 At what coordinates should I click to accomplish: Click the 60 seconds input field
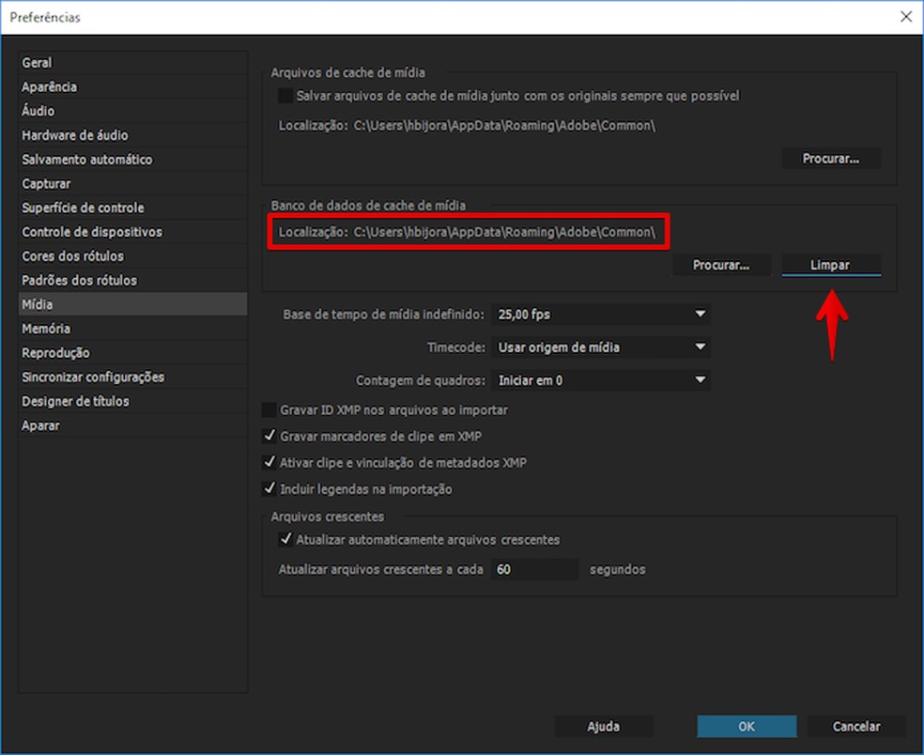(534, 569)
